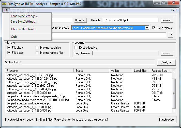Open the sync direction Local->Remote dropdown

coord(110,28)
